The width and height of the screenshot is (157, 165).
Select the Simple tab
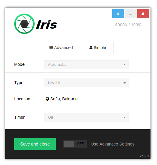click(x=98, y=48)
